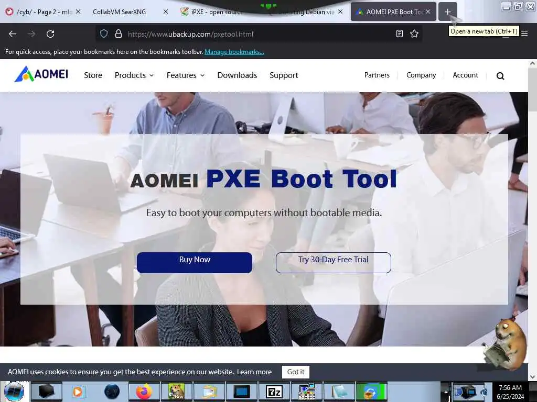The image size is (537, 402).
Task: Click the scrollbar down arrow
Action: 533,377
